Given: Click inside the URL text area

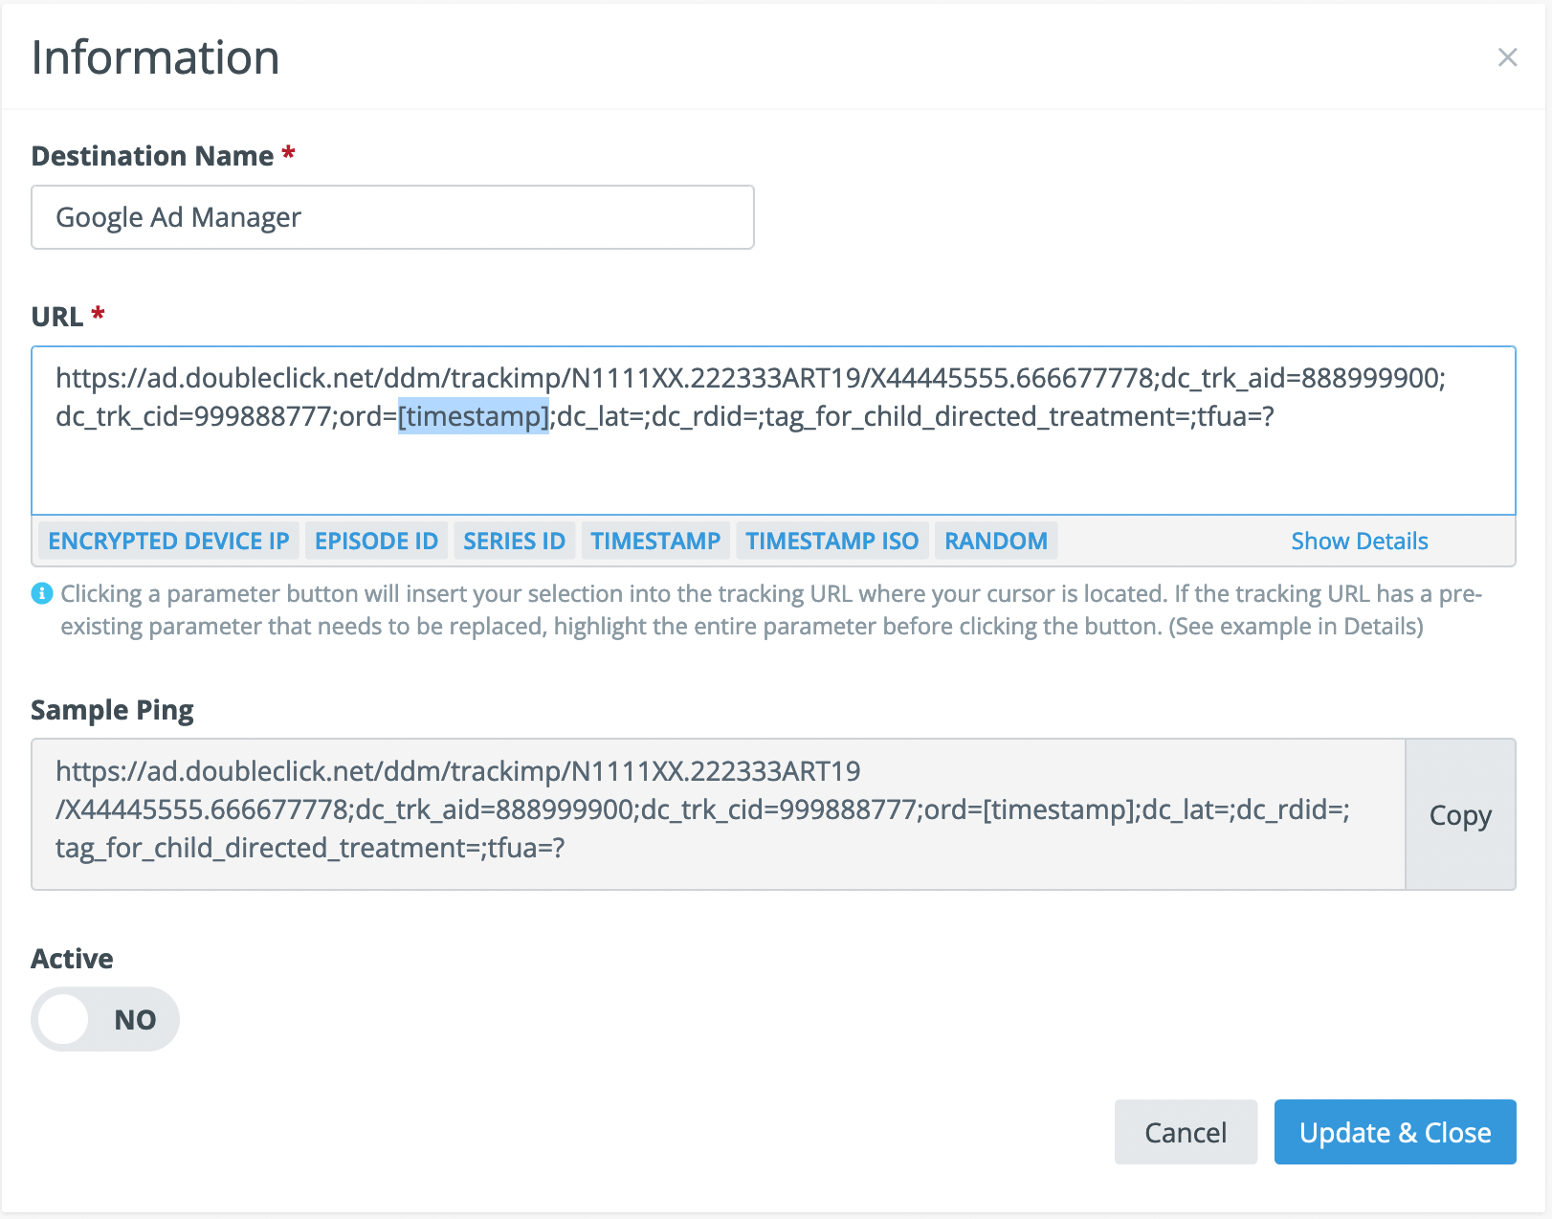Looking at the screenshot, I should (773, 431).
